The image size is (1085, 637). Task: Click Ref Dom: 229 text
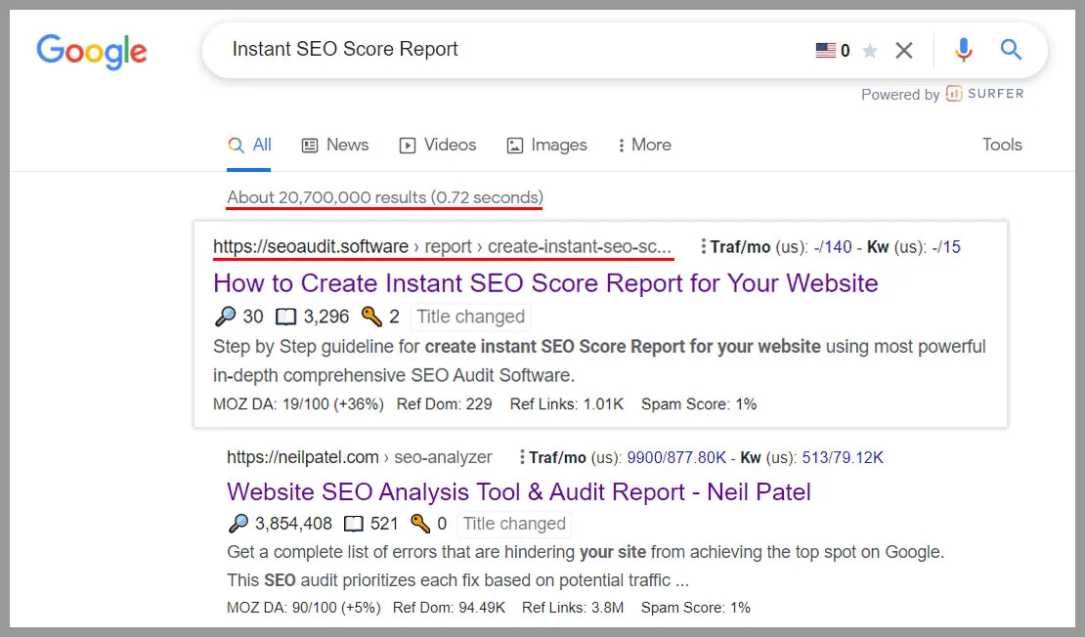tap(444, 403)
